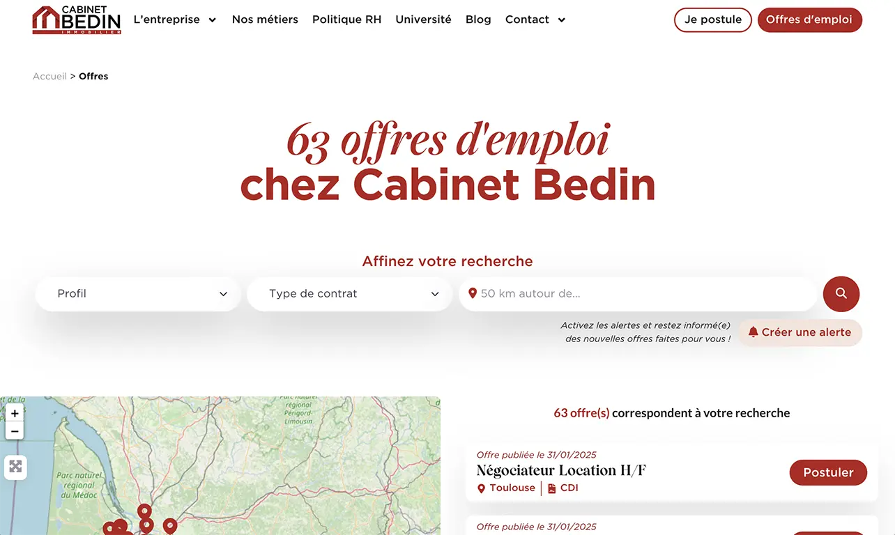Expand the L'entreprise menu chevron
This screenshot has width=895, height=535.
coord(213,20)
